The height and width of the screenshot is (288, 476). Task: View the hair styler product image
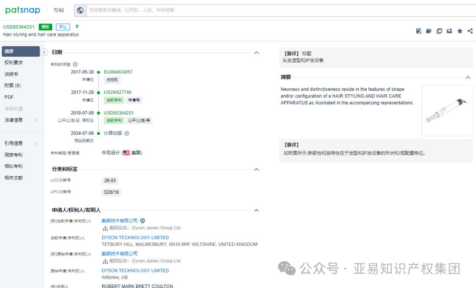pos(447,110)
